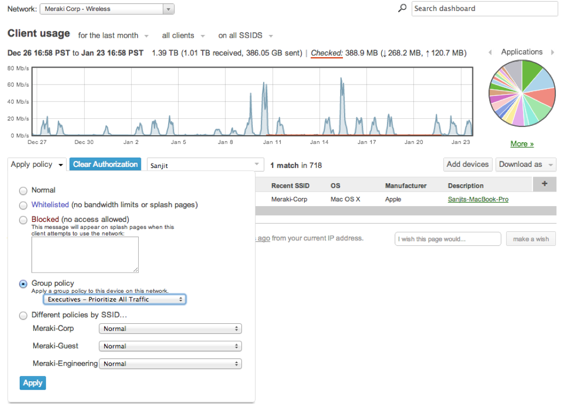This screenshot has width=563, height=404.
Task: Select the Whitelisted radio button
Action: click(x=23, y=206)
